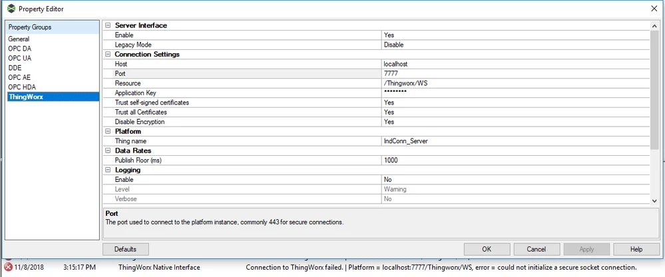
Task: Select the Thing name property label
Action: [130, 141]
